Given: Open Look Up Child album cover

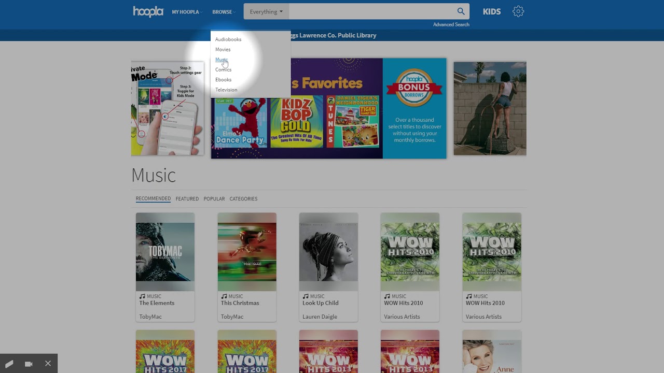Looking at the screenshot, I should 328,252.
